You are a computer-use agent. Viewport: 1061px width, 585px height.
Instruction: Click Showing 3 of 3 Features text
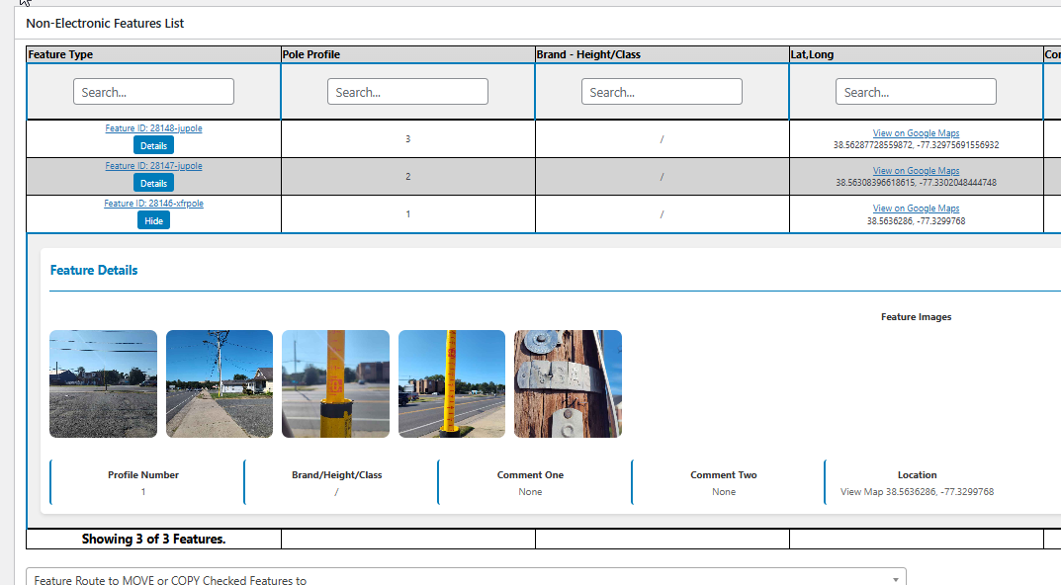coord(153,539)
